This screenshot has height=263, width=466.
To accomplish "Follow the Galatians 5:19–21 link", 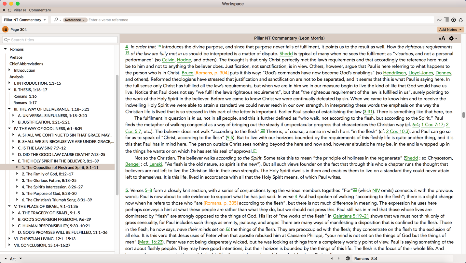I will pos(351,216).
